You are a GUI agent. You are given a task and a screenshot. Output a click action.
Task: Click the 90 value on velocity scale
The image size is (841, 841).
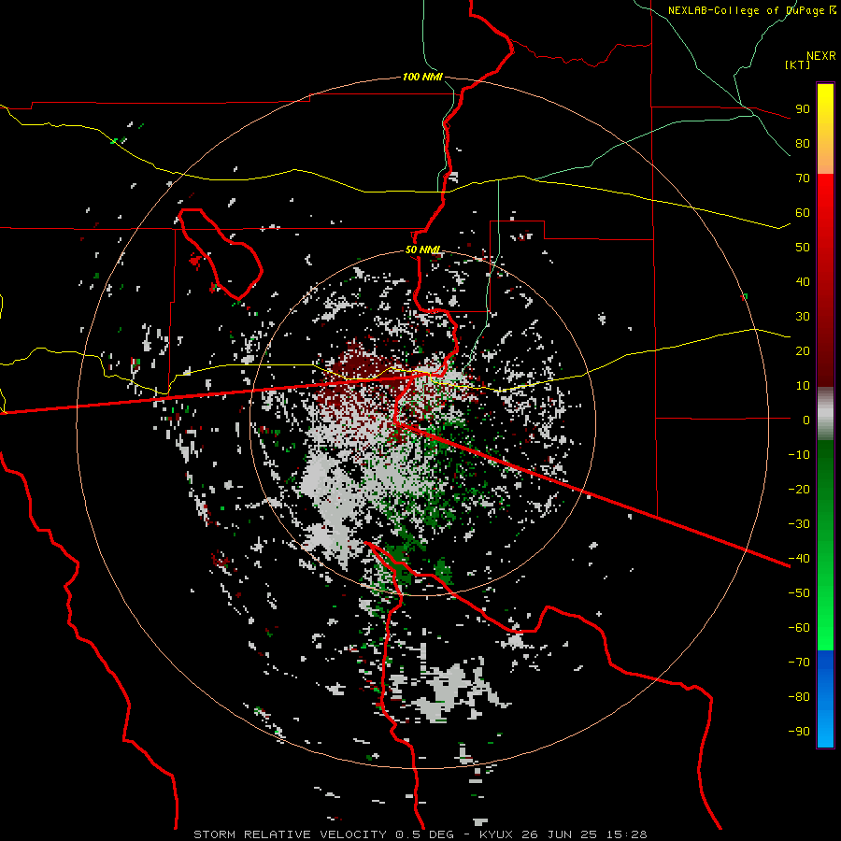[803, 109]
